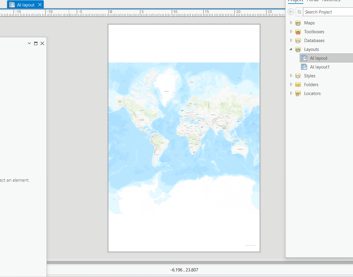This screenshot has width=353, height=277.
Task: Select the AI layout view tab
Action: click(x=25, y=4)
